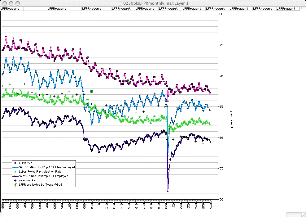Click the 80 value on the y-axis

[221, 14]
